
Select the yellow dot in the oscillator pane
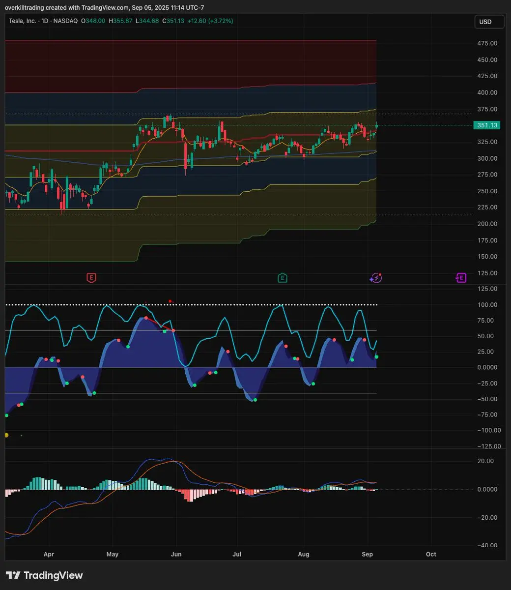(6, 435)
